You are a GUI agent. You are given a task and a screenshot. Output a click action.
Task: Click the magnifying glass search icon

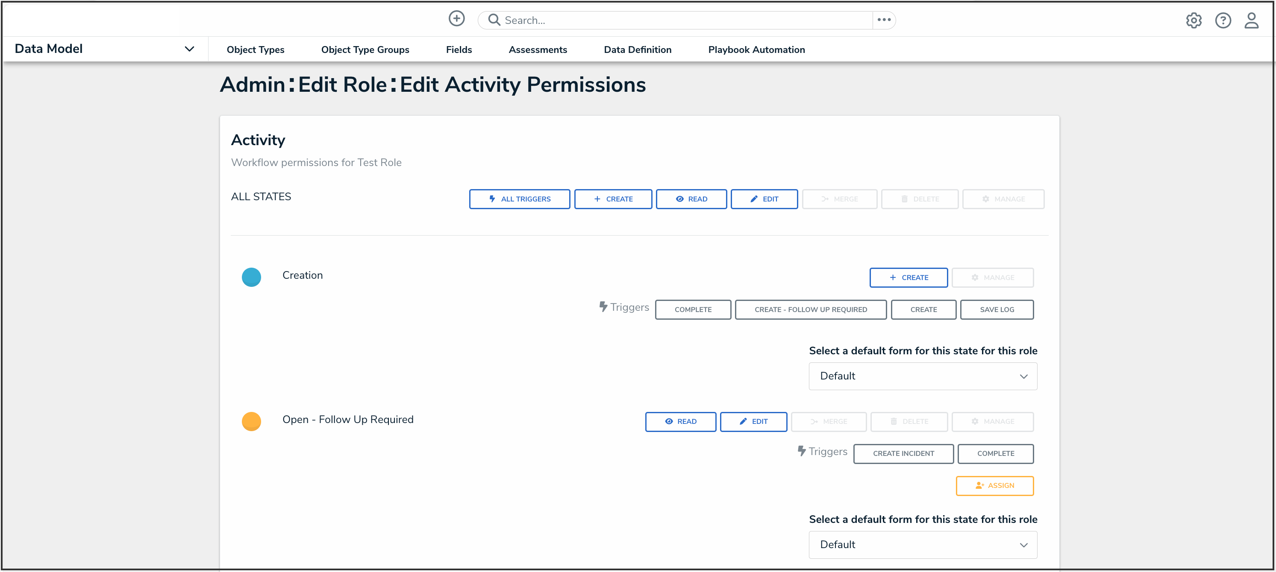[x=494, y=20]
